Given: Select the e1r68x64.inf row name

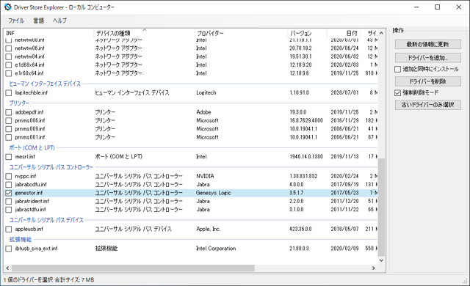Looking at the screenshot, I should pyautogui.click(x=29, y=73).
